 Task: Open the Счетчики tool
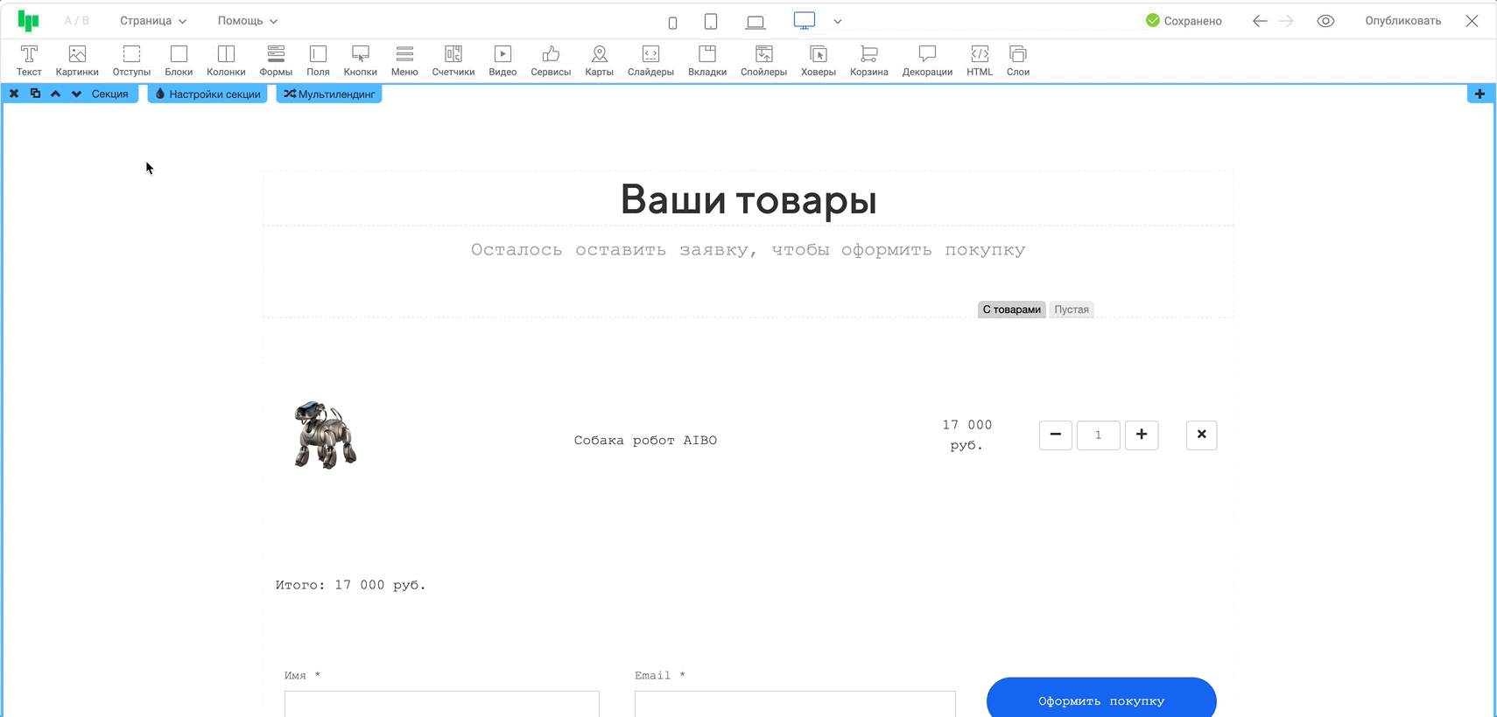point(453,60)
